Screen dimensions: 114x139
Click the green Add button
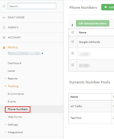108,7
